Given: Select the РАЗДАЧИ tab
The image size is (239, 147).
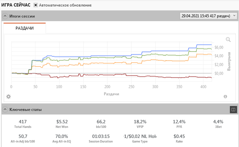Looking at the screenshot, I should coord(25,29).
